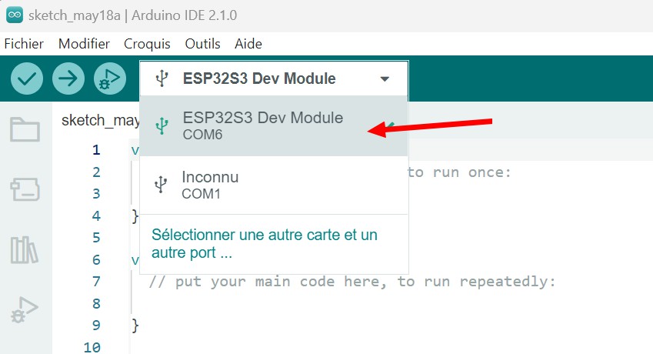Open the Aide menu

pos(248,44)
